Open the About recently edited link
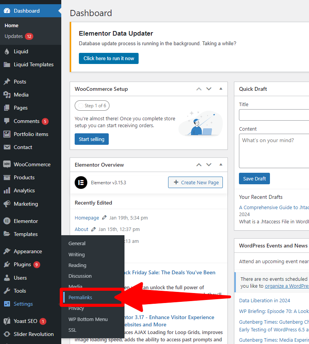Image resolution: width=309 pixels, height=344 pixels. tap(81, 229)
